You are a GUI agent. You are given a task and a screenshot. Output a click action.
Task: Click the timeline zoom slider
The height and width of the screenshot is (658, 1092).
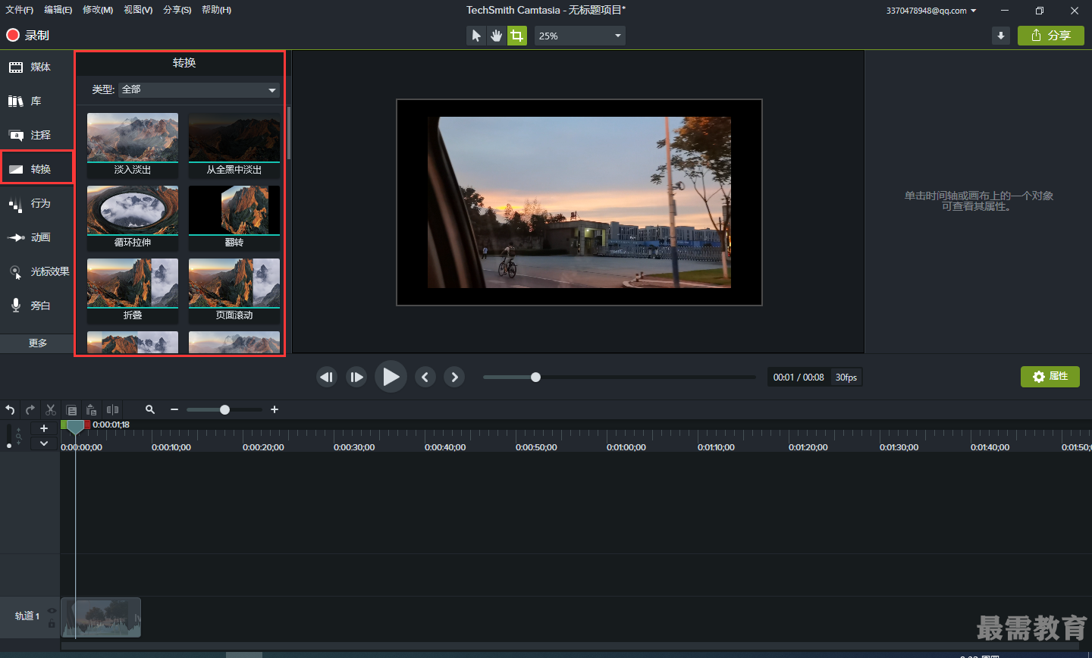pyautogui.click(x=224, y=409)
